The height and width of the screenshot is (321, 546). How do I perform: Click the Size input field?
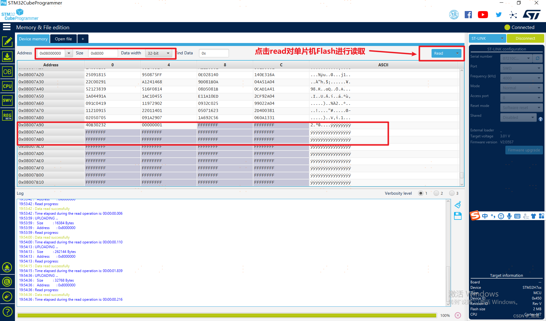pos(103,53)
